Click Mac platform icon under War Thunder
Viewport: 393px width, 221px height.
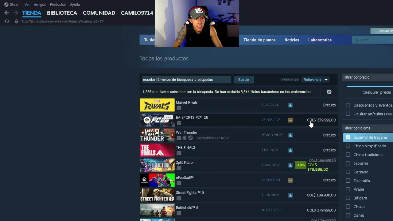[185, 138]
